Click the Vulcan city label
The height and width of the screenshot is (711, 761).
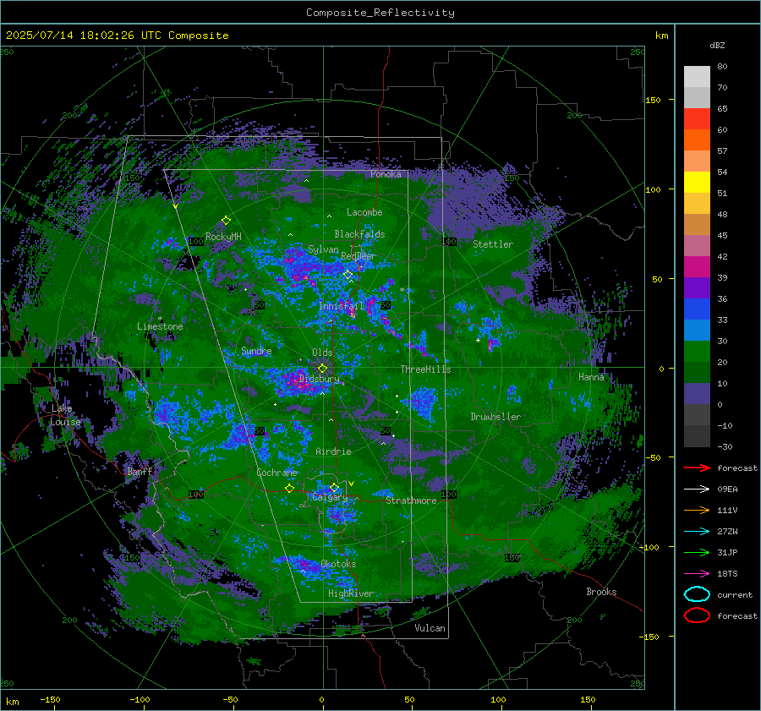[x=430, y=628]
